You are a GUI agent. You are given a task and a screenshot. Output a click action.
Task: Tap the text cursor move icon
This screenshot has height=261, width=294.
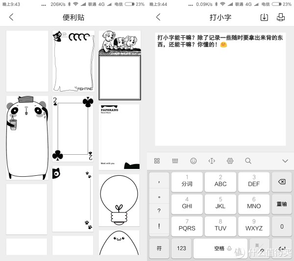coord(212,161)
